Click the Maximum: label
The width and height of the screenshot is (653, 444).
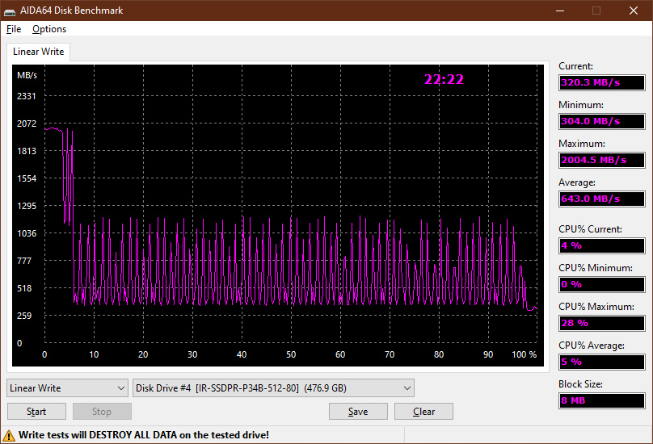(x=581, y=144)
